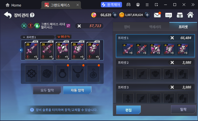The width and height of the screenshot is (198, 121).
Task: Click the back arrow beside 장비관리
Action: tap(8, 15)
